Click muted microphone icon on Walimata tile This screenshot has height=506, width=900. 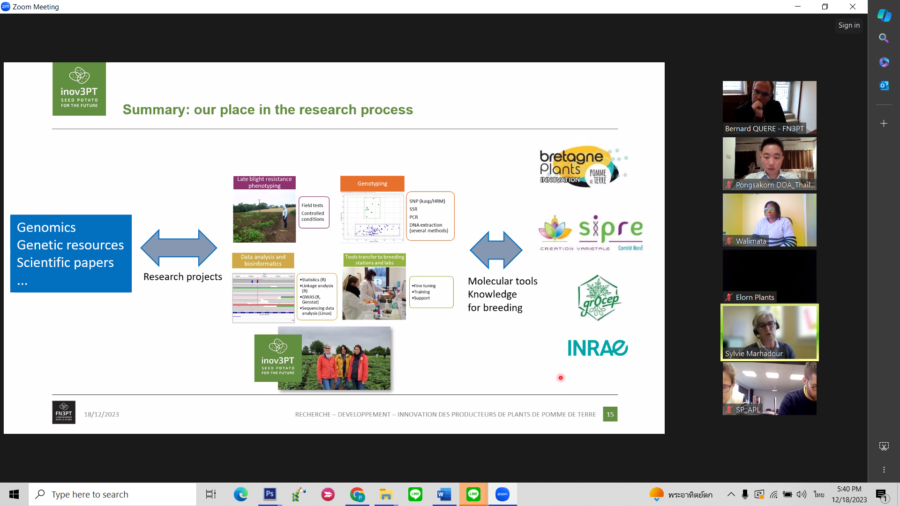pyautogui.click(x=729, y=241)
